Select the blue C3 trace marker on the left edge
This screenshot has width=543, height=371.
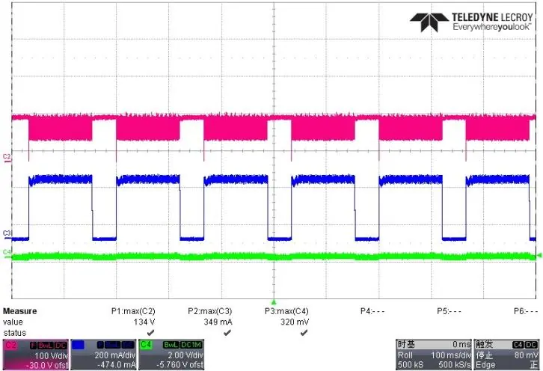tap(7, 233)
